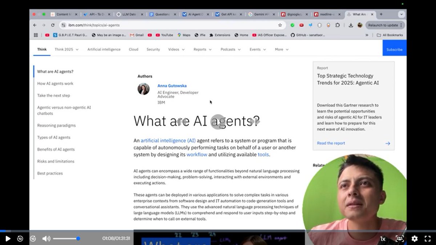Viewport: 436px width, 245px height.
Task: Bookmark this page with the star icon
Action: 280,25
